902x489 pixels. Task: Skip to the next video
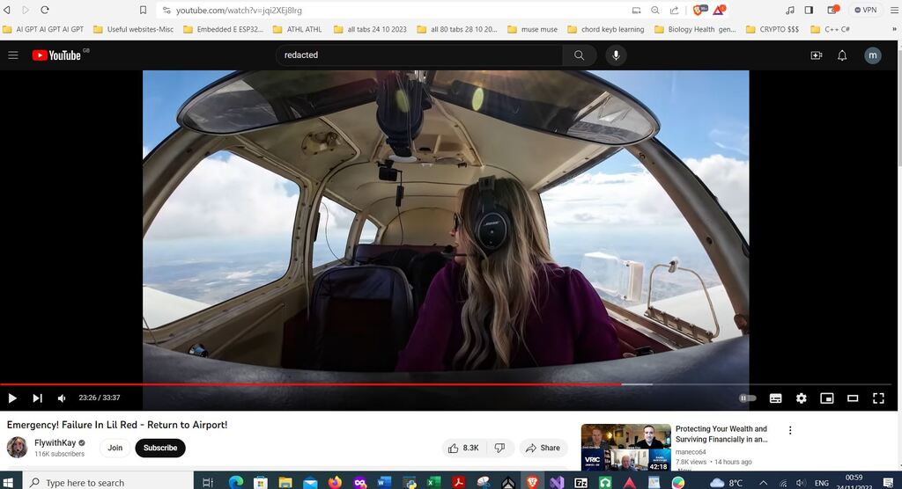click(x=37, y=398)
